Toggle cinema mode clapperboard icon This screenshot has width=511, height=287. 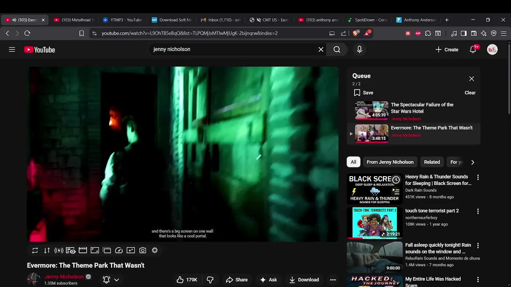(83, 250)
